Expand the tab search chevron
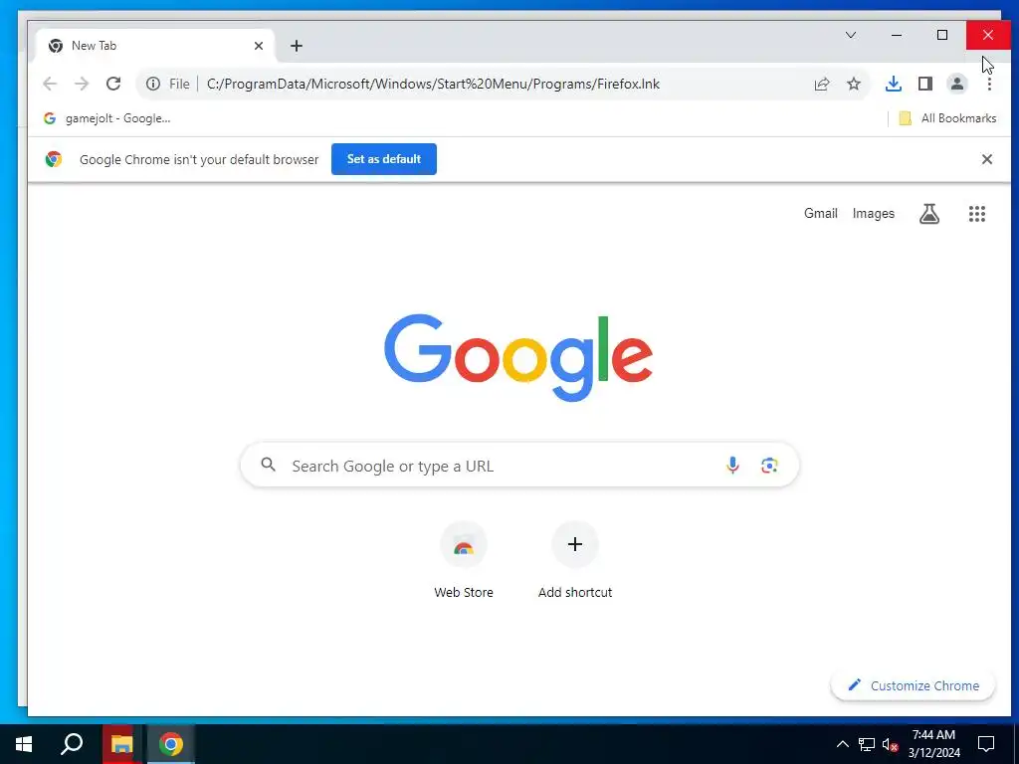This screenshot has width=1019, height=764. click(851, 35)
